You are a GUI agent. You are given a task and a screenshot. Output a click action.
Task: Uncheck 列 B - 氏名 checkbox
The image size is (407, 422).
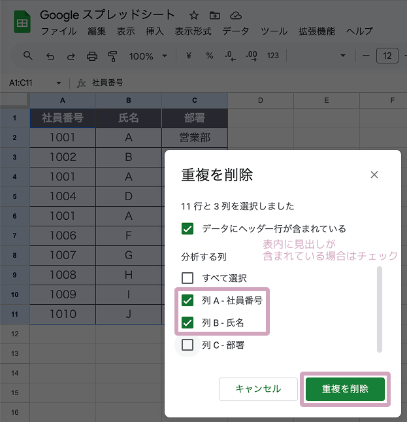point(187,323)
